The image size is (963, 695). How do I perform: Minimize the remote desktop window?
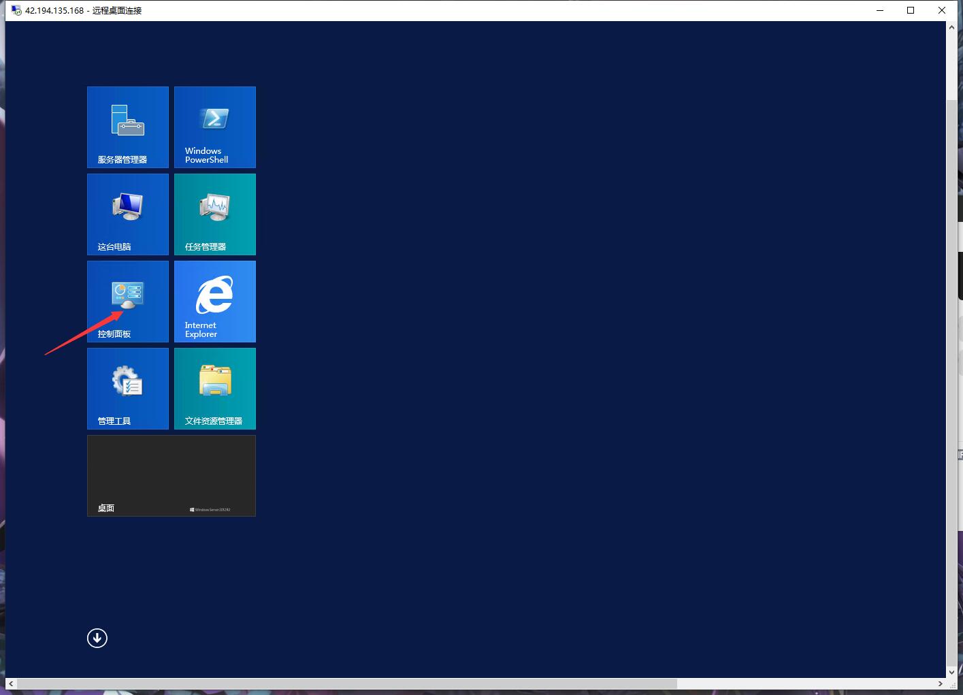(880, 10)
